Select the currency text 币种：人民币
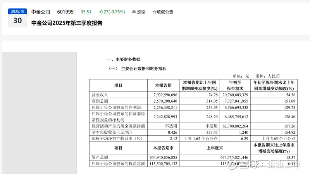Image resolution: width=310 pixels, height=174 pixels. tap(267, 76)
